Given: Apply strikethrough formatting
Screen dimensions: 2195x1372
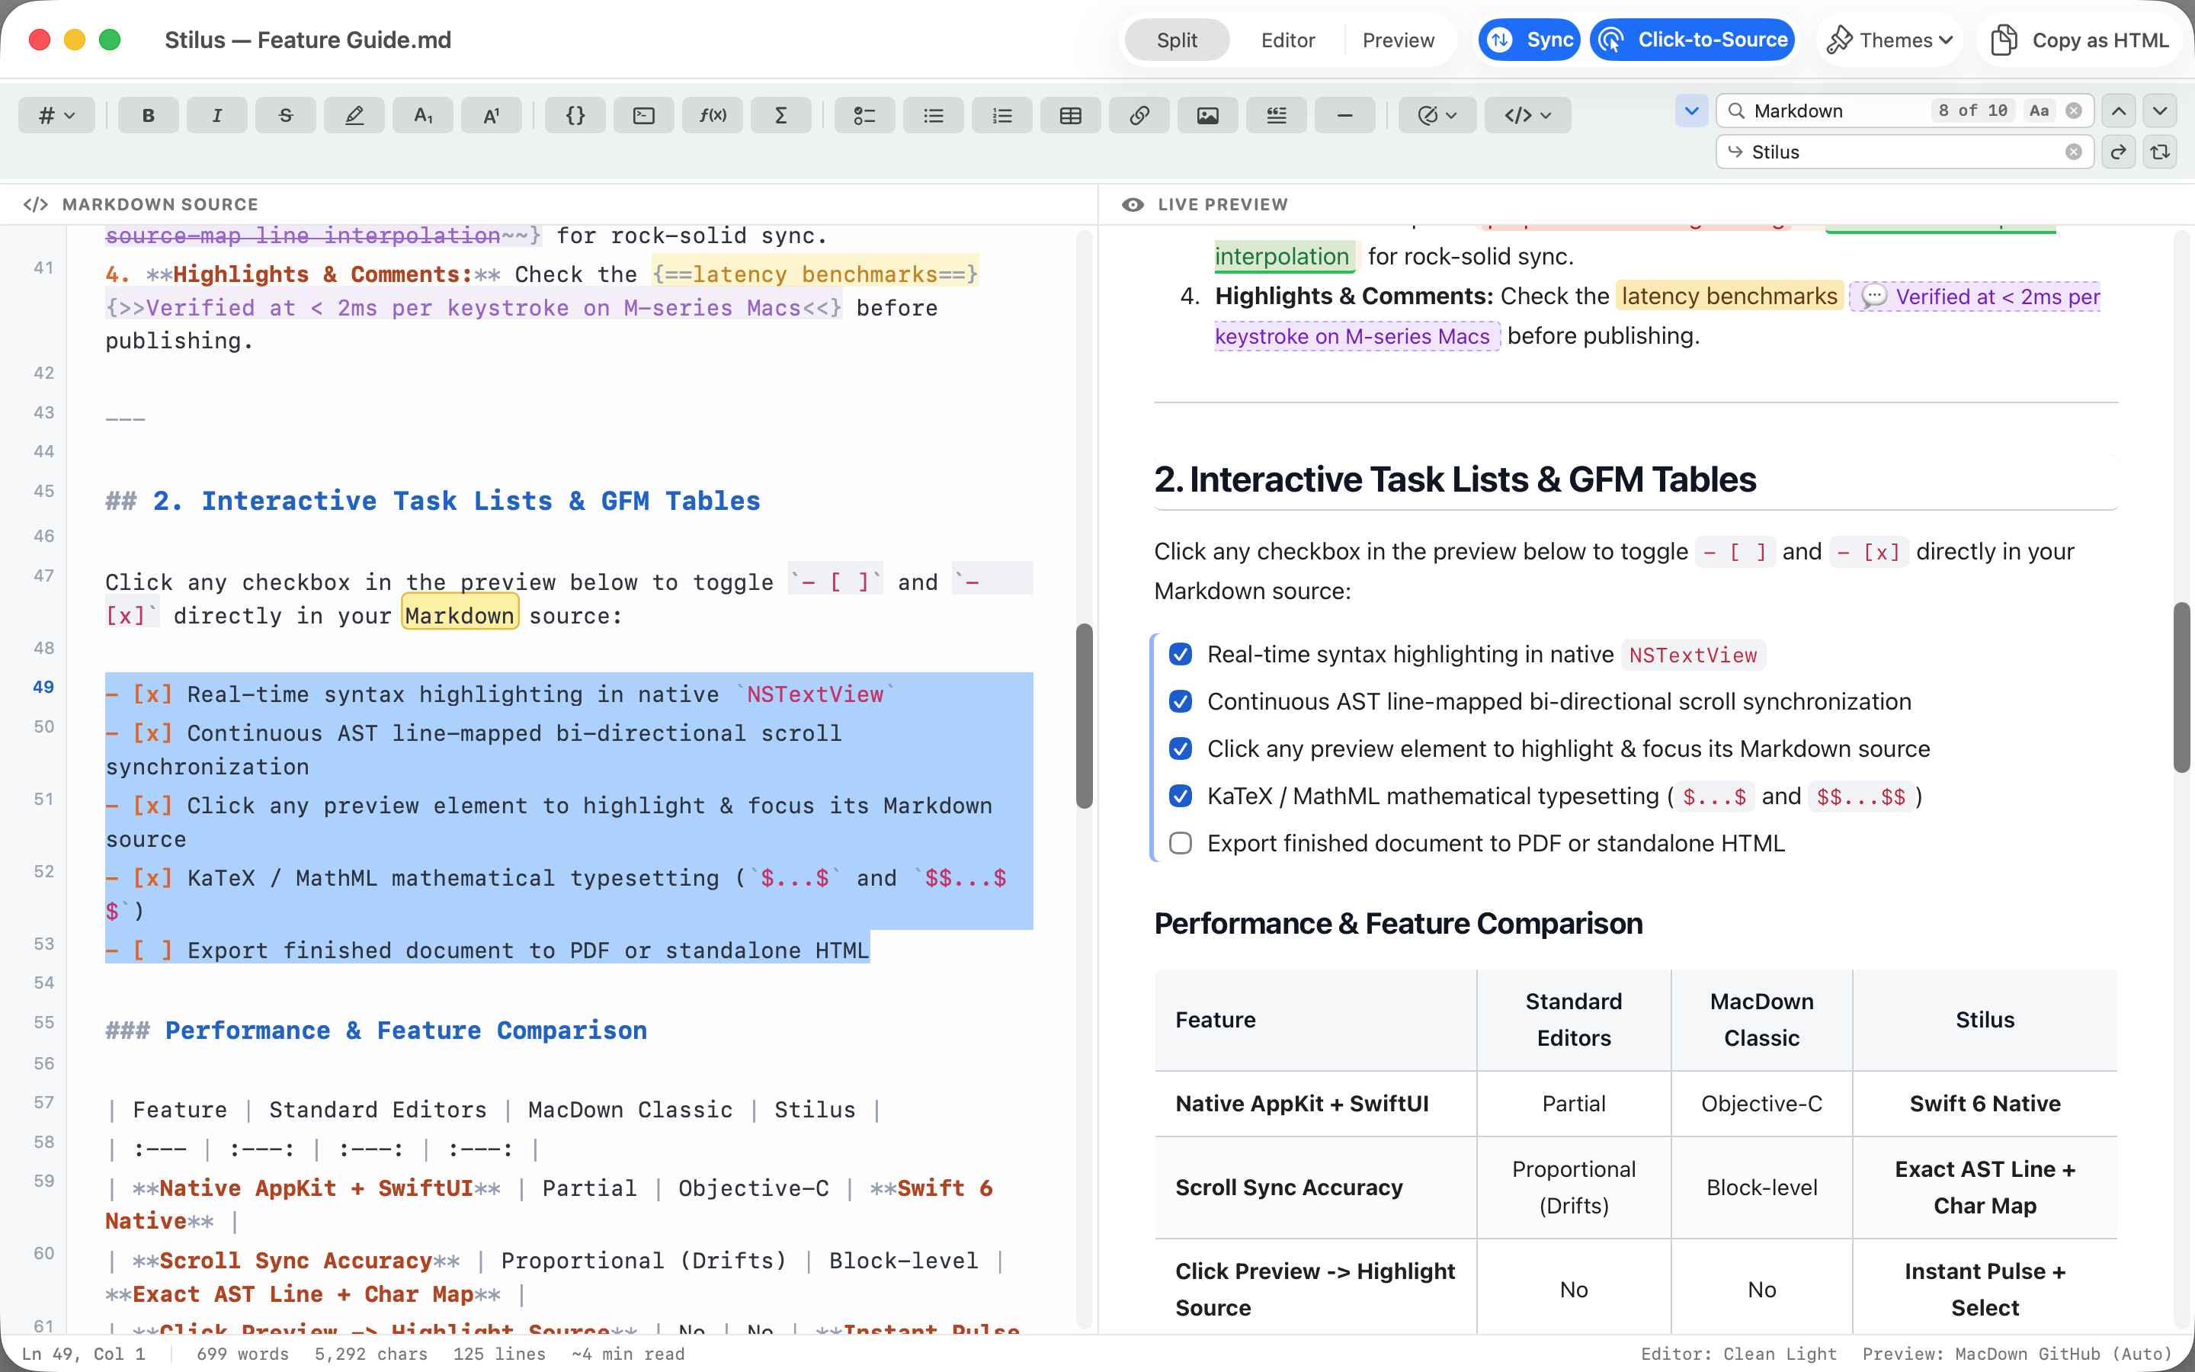Looking at the screenshot, I should [x=286, y=115].
